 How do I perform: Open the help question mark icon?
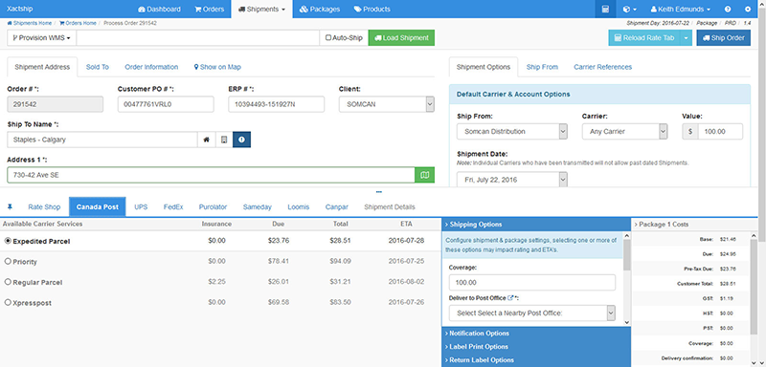[728, 9]
